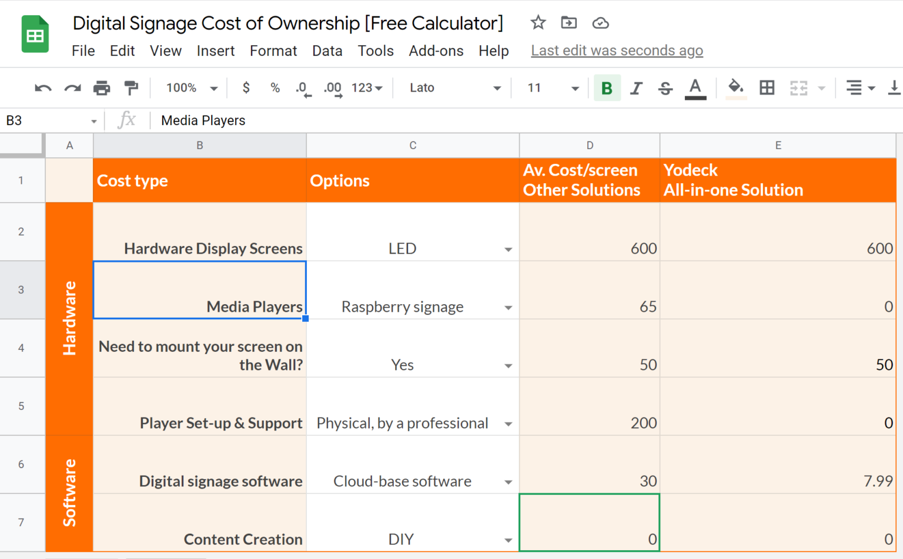Screen dimensions: 903x559
Task: Open the Add-ons menu
Action: [x=436, y=50]
